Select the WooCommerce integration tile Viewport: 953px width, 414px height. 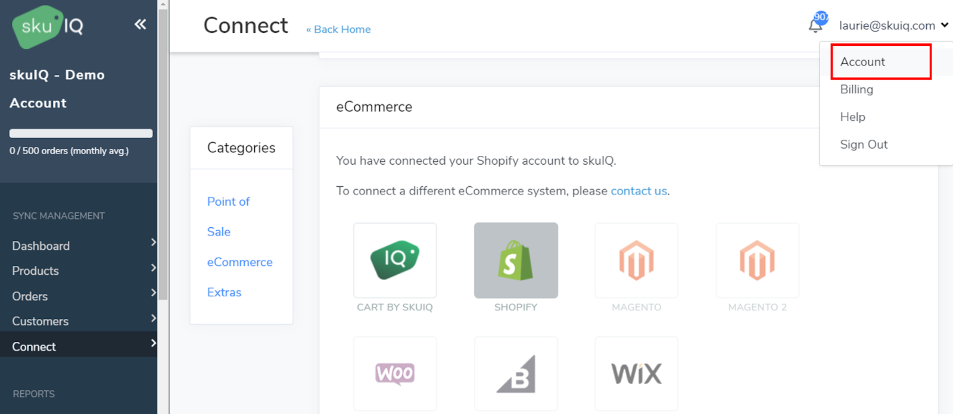[395, 374]
